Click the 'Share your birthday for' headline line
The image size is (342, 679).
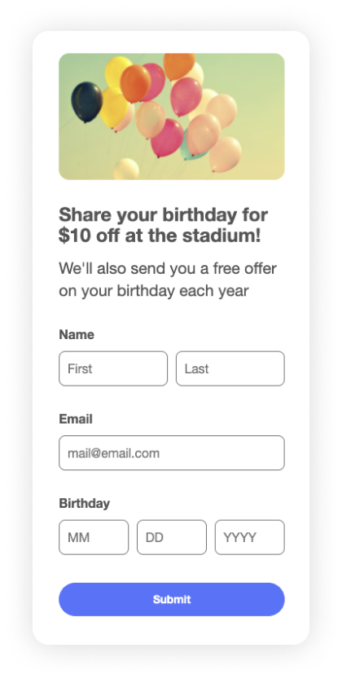click(x=164, y=215)
